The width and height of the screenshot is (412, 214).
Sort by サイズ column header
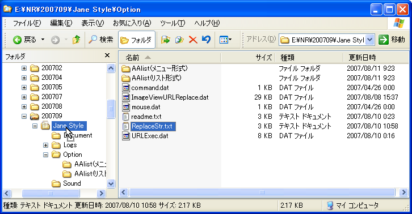pos(248,57)
